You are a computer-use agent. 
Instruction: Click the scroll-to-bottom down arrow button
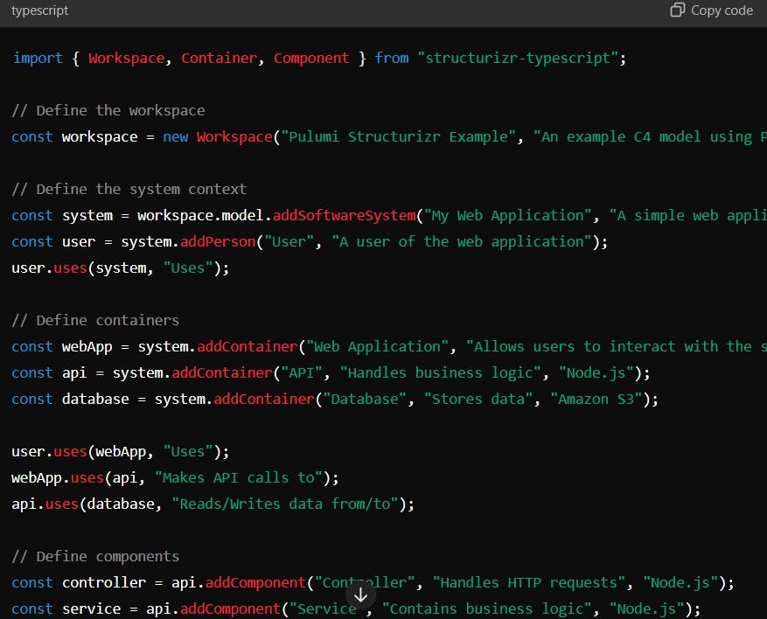[360, 595]
